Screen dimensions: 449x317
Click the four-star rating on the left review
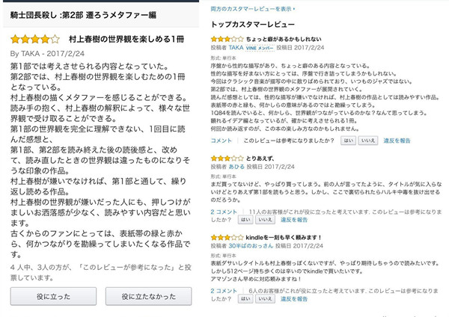click(34, 37)
